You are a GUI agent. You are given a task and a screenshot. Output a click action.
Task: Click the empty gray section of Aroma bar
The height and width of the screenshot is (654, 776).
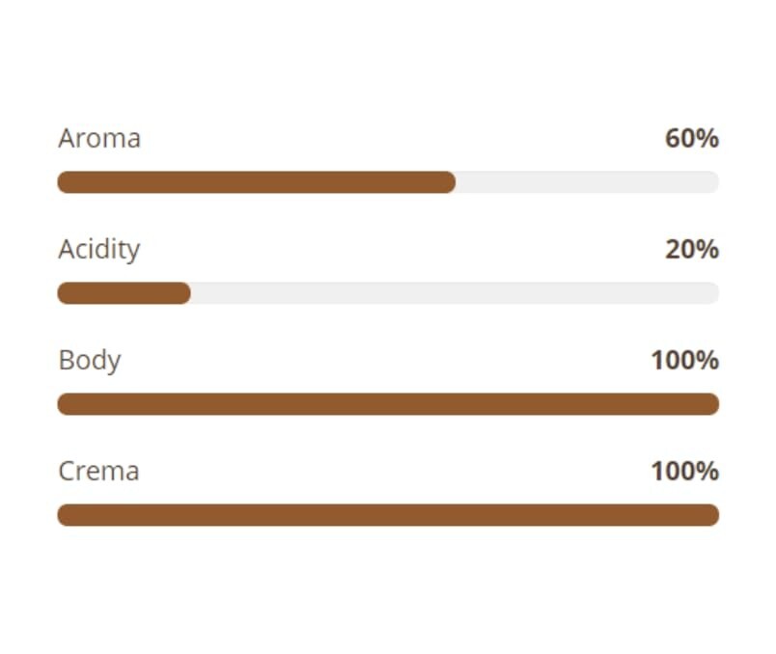(x=587, y=182)
